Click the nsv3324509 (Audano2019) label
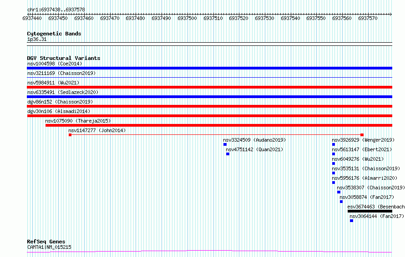The image size is (405, 257). tap(254, 140)
